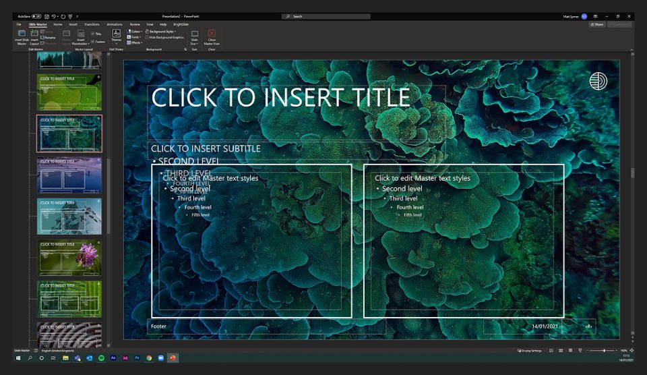Expand the Slide Size dropdown
The image size is (647, 375).
[195, 36]
